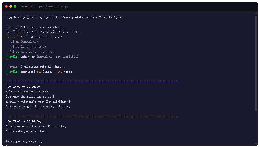Screen dimensions: 259x147
Task: Click the red close window button
Action: coord(6,6)
